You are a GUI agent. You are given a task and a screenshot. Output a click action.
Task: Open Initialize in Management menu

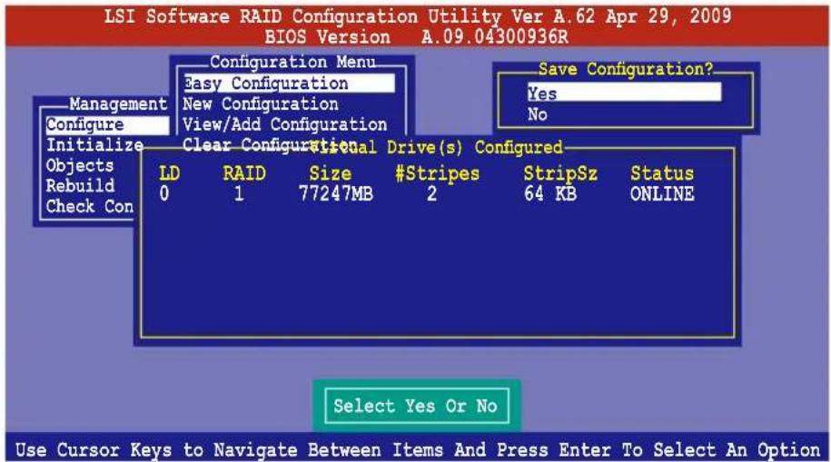[94, 144]
